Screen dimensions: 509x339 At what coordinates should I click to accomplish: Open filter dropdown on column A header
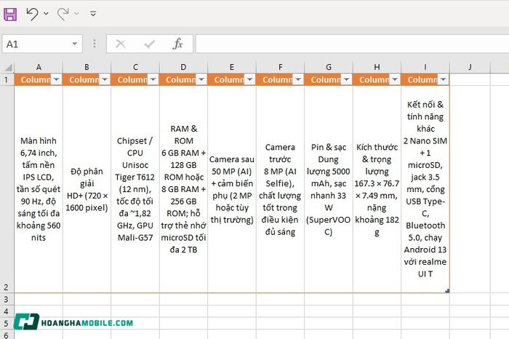click(56, 79)
